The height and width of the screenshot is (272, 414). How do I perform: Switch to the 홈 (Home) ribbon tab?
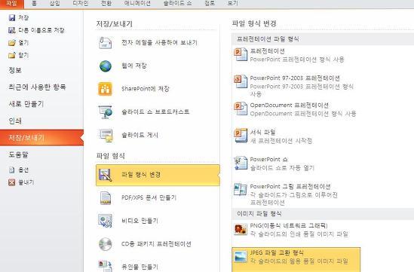pos(34,4)
